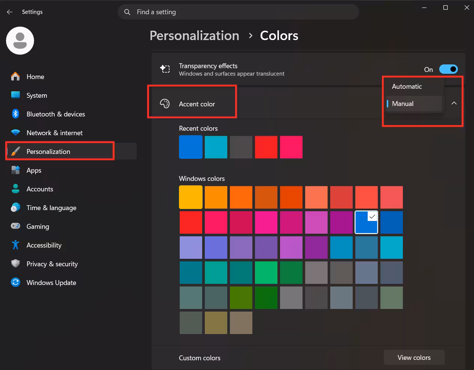The image size is (474, 370).
Task: Click the Windows Update sync icon
Action: 15,282
